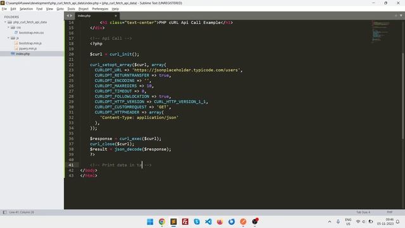Open the Find menu
The height and width of the screenshot is (228, 405).
tap(39, 9)
